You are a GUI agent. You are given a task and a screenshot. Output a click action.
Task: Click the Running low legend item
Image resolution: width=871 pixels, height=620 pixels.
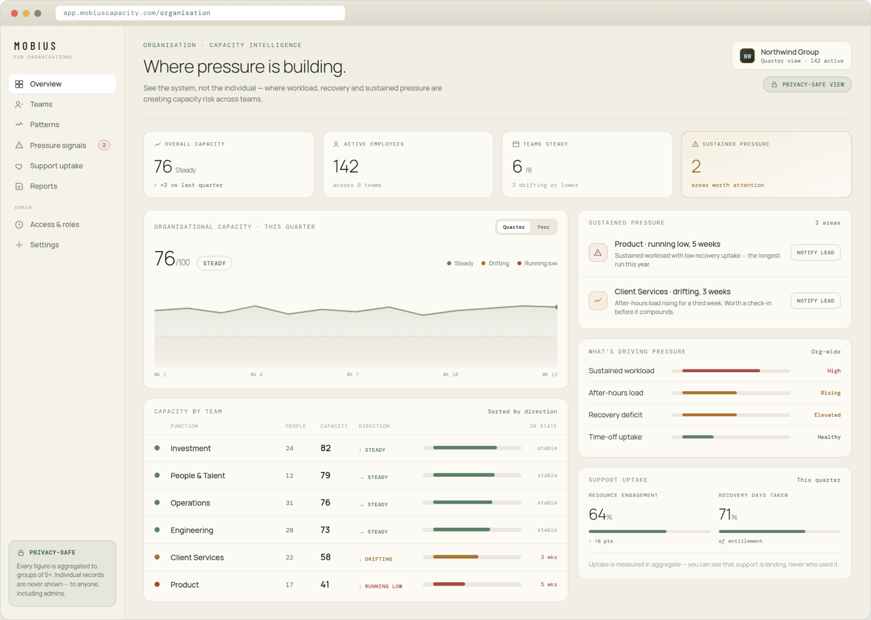click(537, 263)
